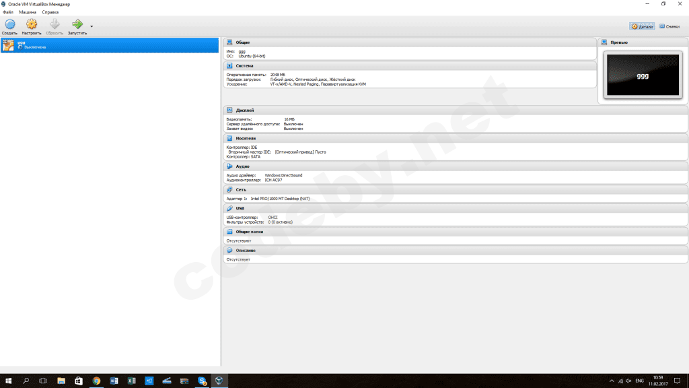This screenshot has width=689, height=388.
Task: Click the 'Windows DirectSound' audio driver text
Action: 283,176
